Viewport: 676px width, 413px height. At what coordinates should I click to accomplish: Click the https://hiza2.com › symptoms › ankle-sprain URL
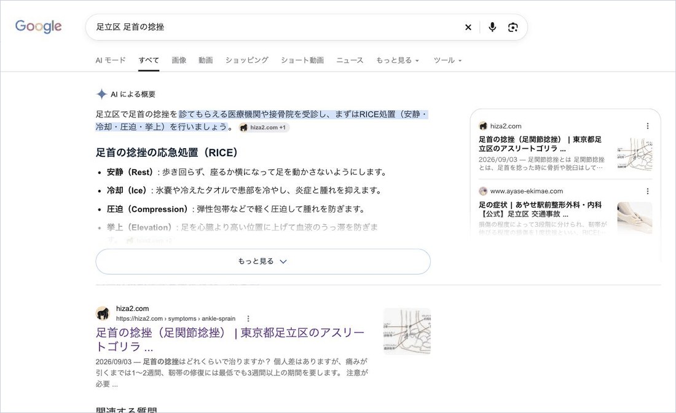point(176,318)
